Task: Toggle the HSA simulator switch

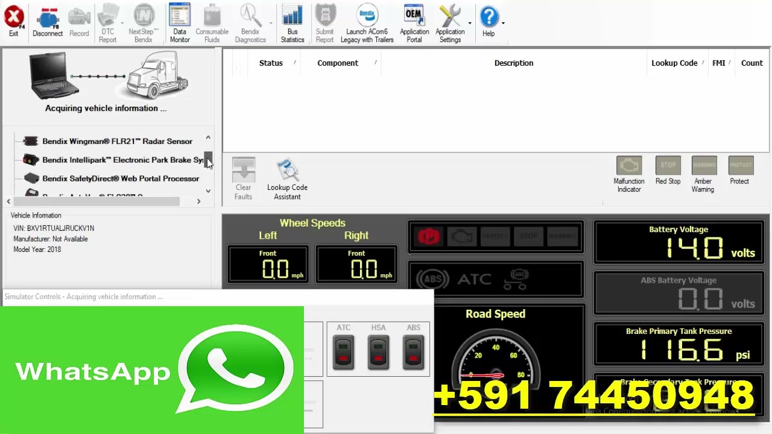Action: 379,353
